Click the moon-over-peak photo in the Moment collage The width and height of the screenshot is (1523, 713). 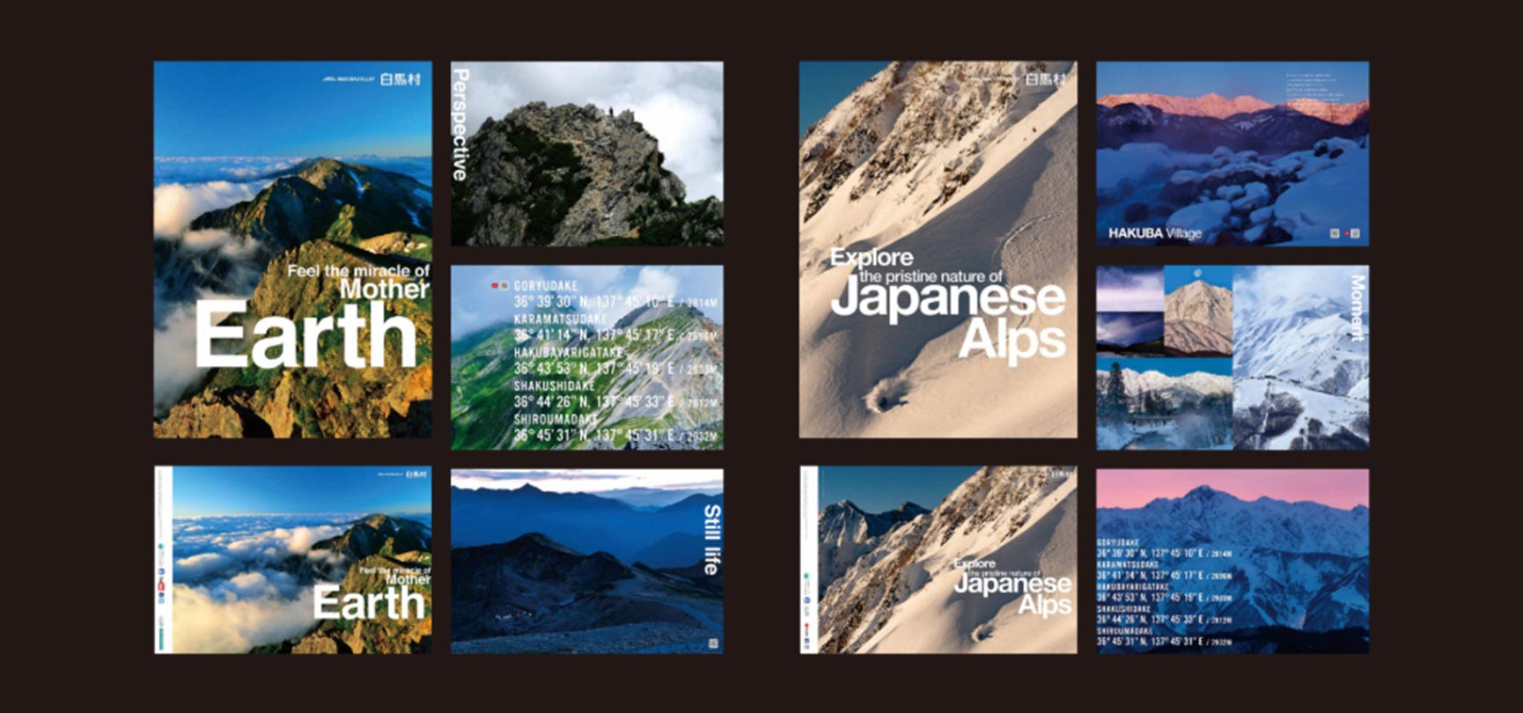click(x=1198, y=311)
